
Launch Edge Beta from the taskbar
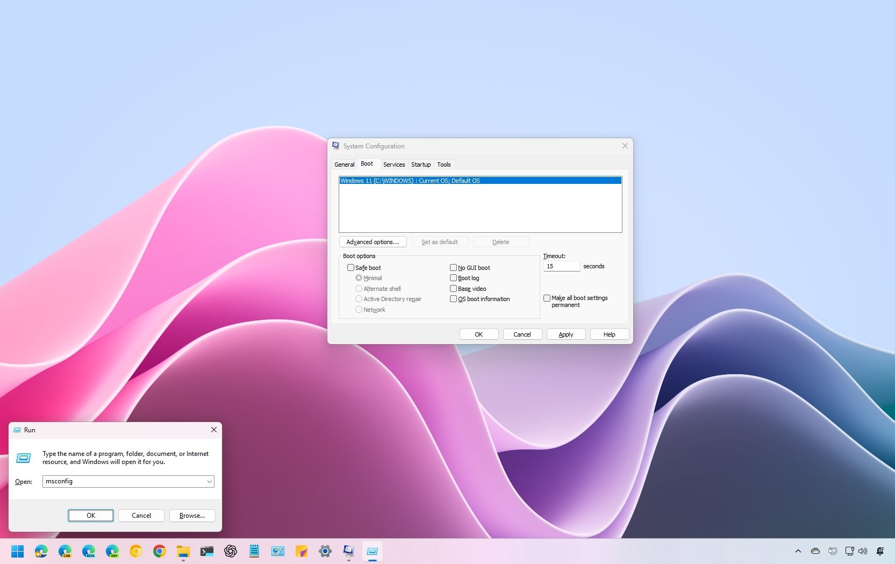[89, 551]
